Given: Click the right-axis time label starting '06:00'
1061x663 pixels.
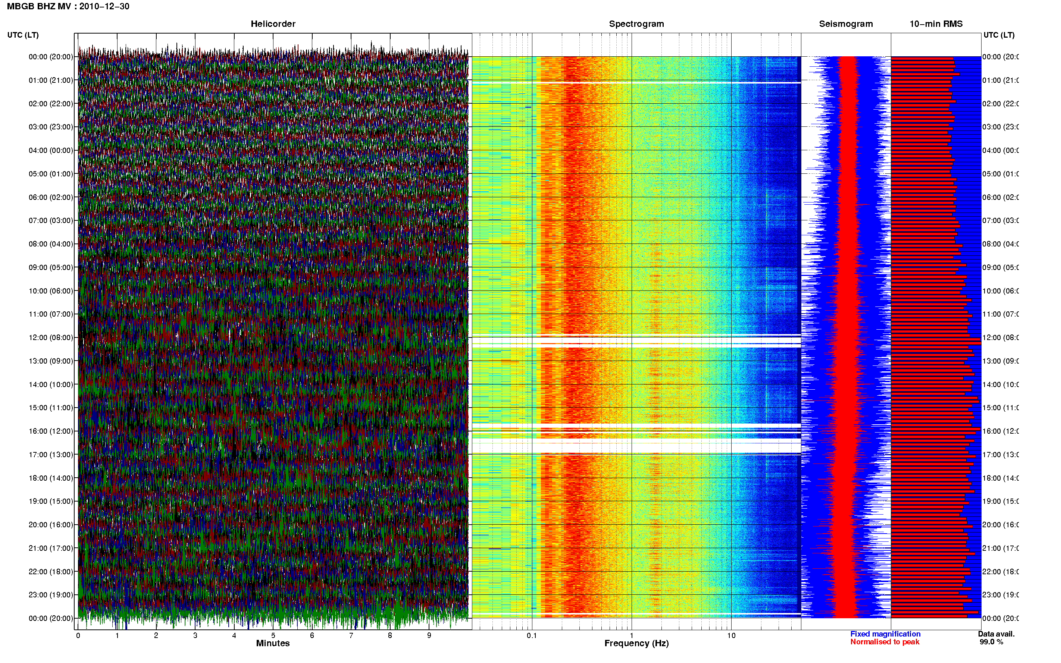Looking at the screenshot, I should click(x=1001, y=197).
